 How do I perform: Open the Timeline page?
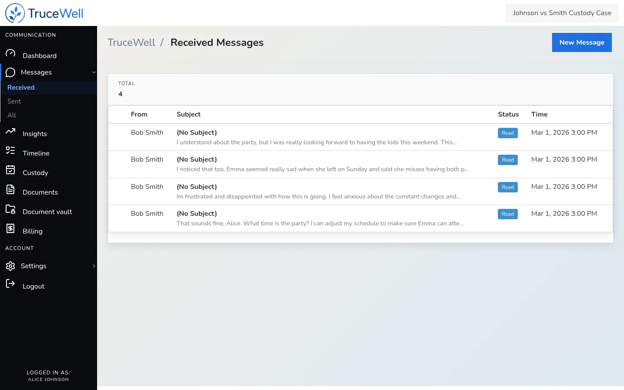(x=36, y=153)
